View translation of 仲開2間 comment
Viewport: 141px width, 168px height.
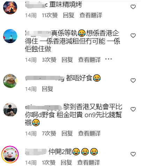[89, 163]
